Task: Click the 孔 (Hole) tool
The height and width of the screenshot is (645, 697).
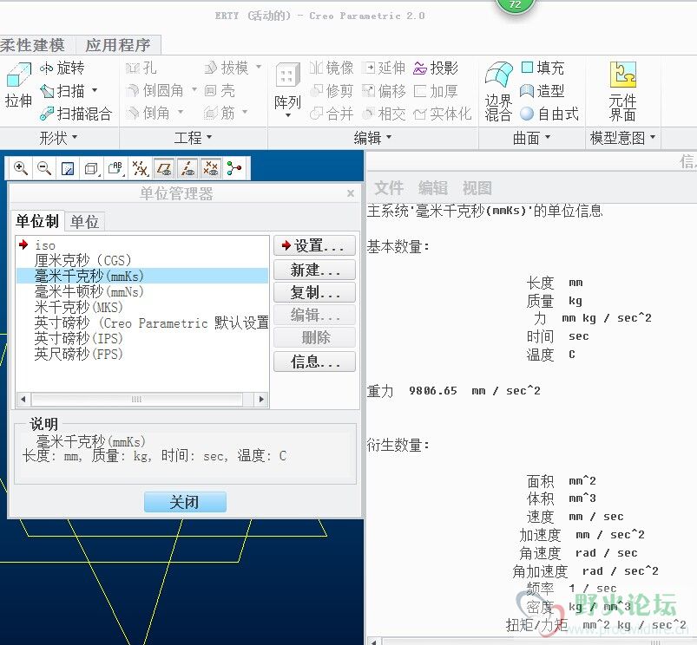Action: [141, 68]
